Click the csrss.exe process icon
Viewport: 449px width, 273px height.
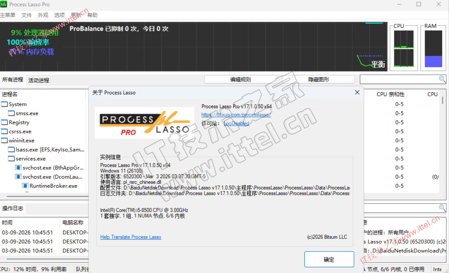pos(4,132)
